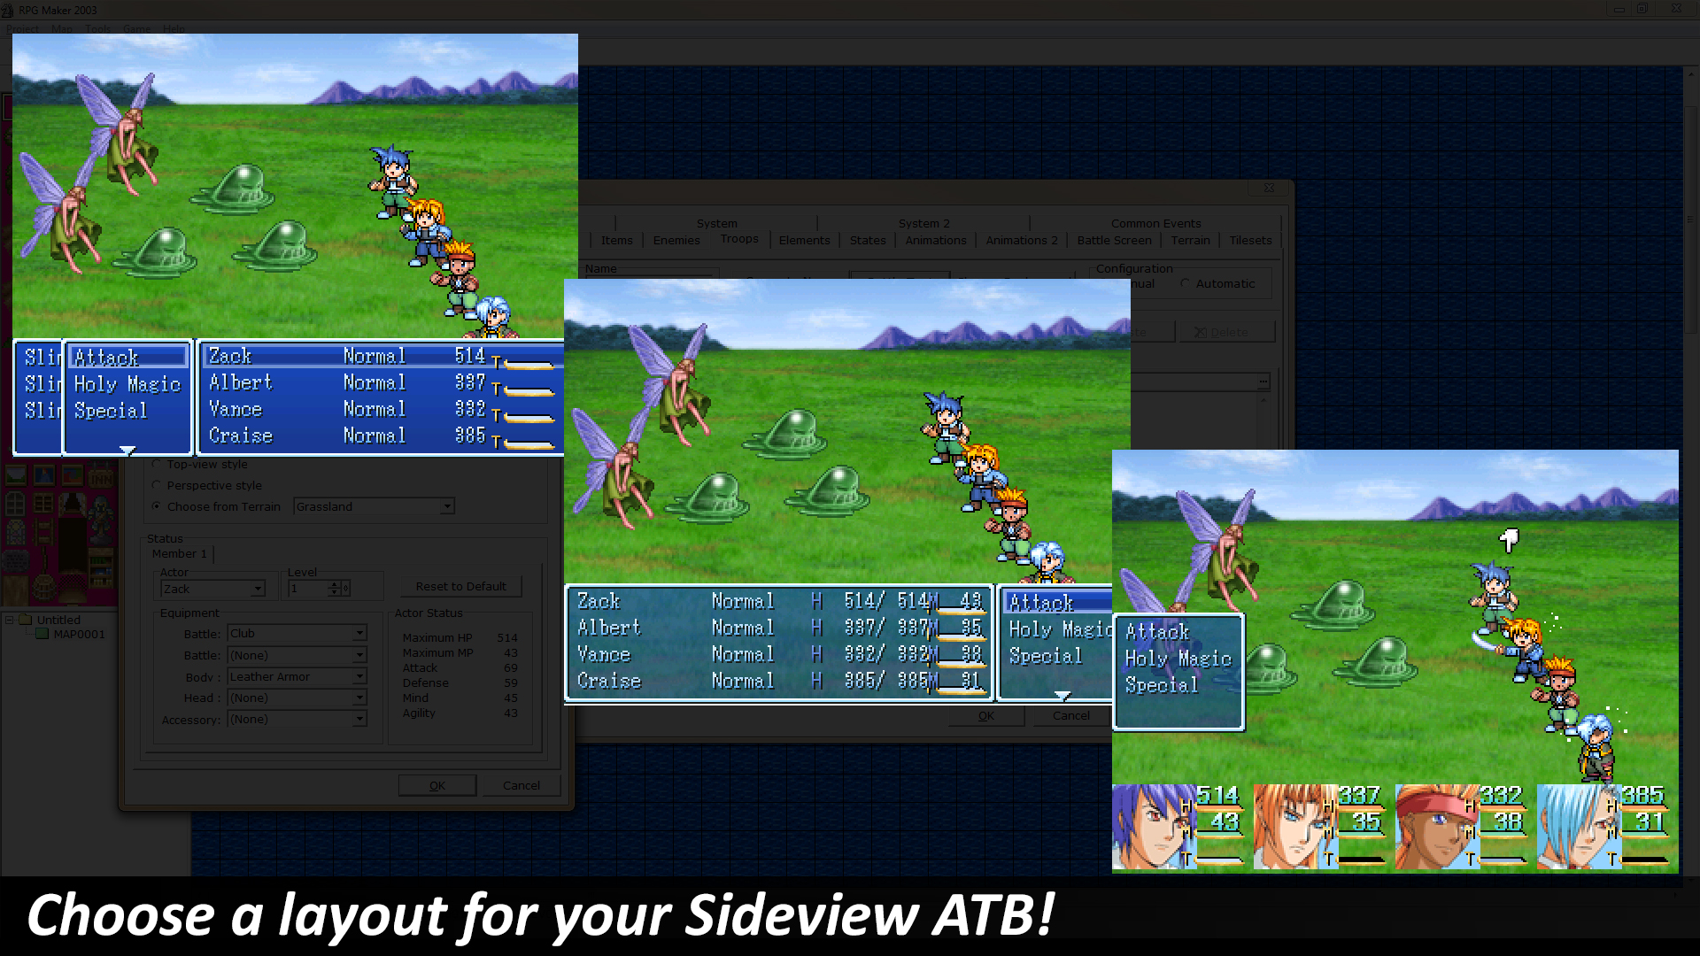
Task: Click the OK button in troop editor
Action: (x=436, y=784)
